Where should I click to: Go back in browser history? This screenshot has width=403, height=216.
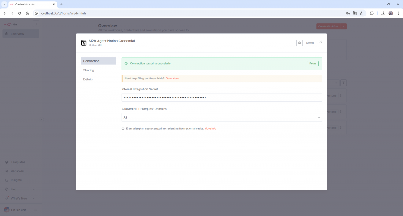(x=5, y=13)
